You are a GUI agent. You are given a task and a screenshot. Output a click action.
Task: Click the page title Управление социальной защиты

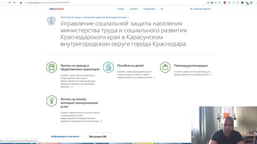pos(124,34)
